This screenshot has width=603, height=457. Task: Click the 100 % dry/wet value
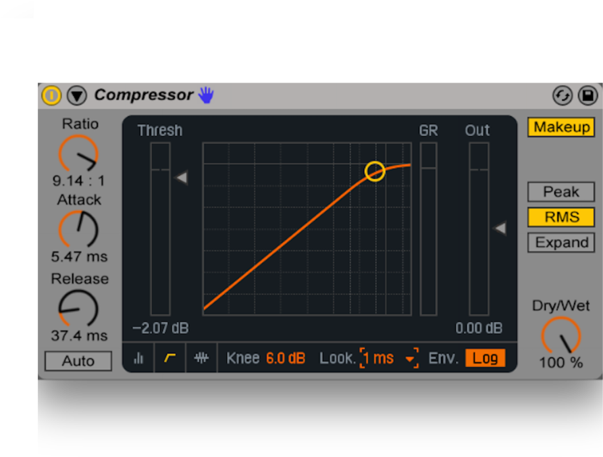(561, 362)
